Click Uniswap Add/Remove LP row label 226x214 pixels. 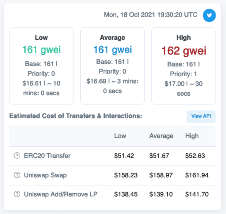tap(60, 194)
